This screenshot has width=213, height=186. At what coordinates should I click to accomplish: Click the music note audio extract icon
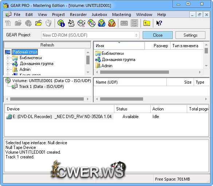click(71, 23)
